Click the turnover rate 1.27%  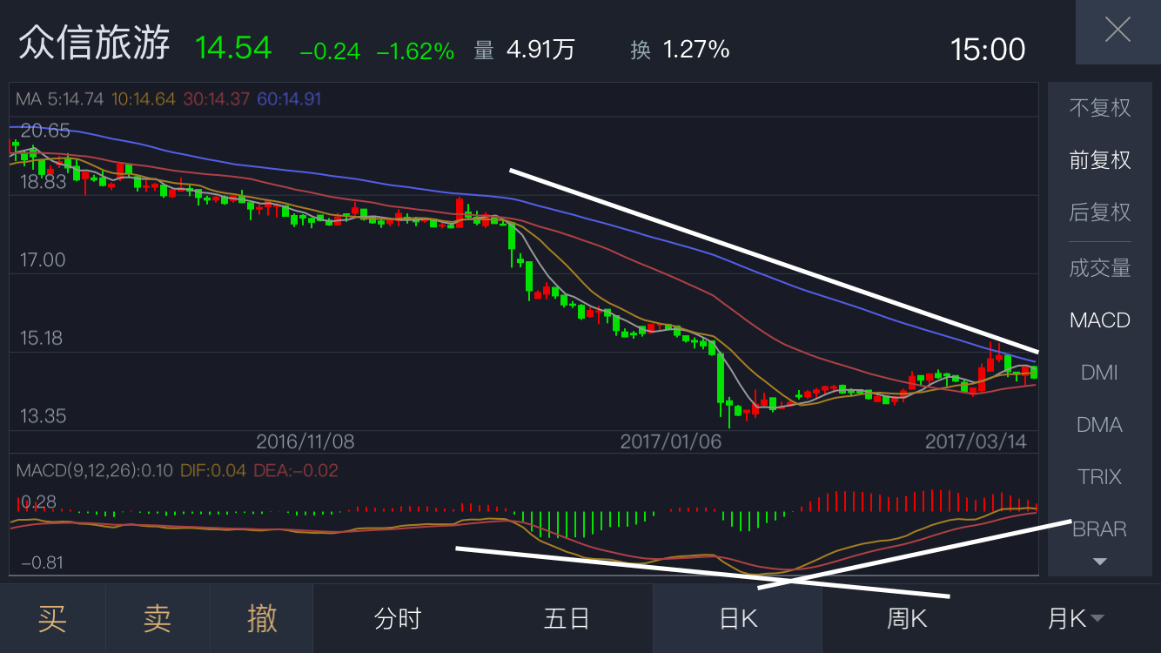(696, 50)
